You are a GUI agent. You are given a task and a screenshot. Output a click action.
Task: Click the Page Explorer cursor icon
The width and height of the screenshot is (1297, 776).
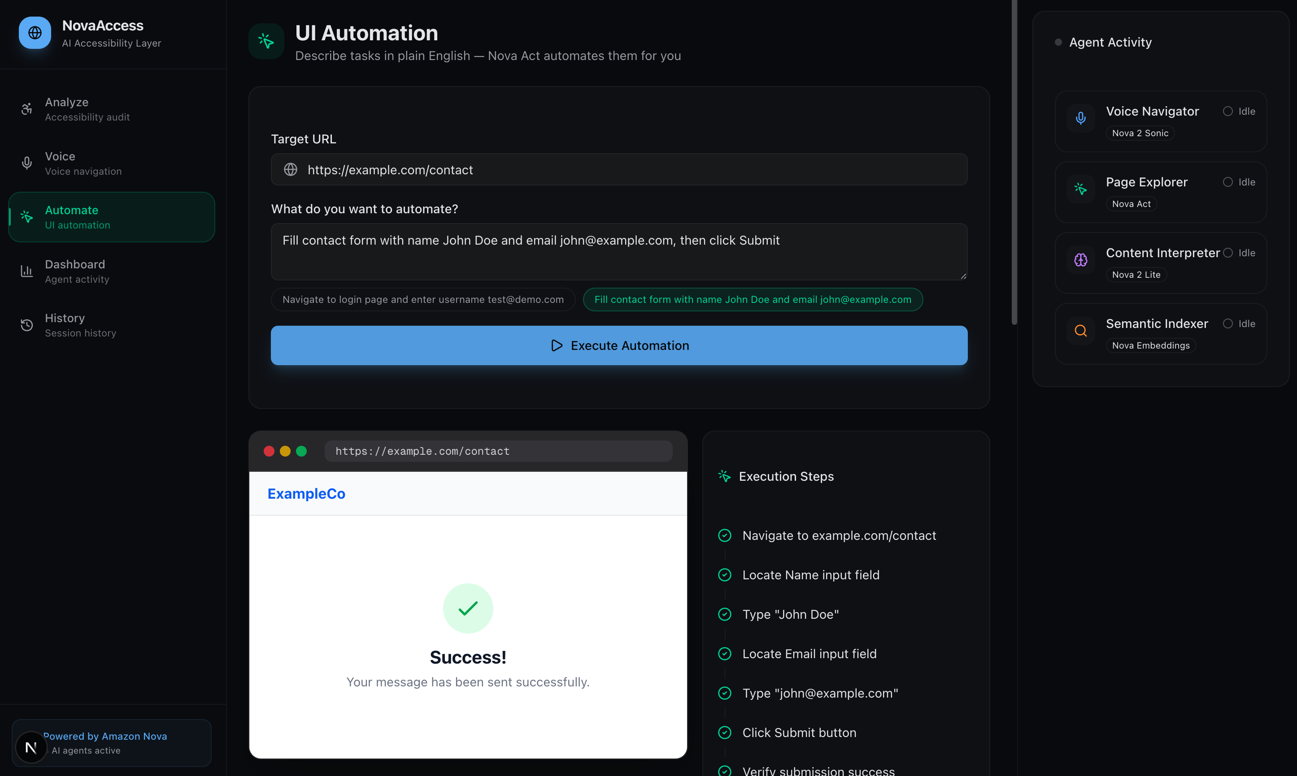click(1080, 189)
